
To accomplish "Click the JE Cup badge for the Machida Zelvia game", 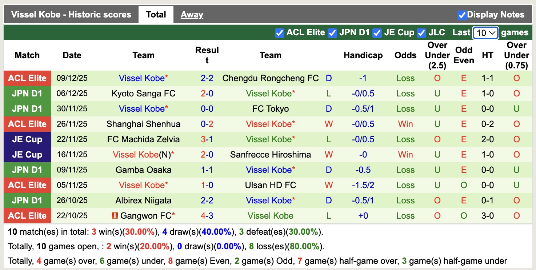I will point(27,139).
